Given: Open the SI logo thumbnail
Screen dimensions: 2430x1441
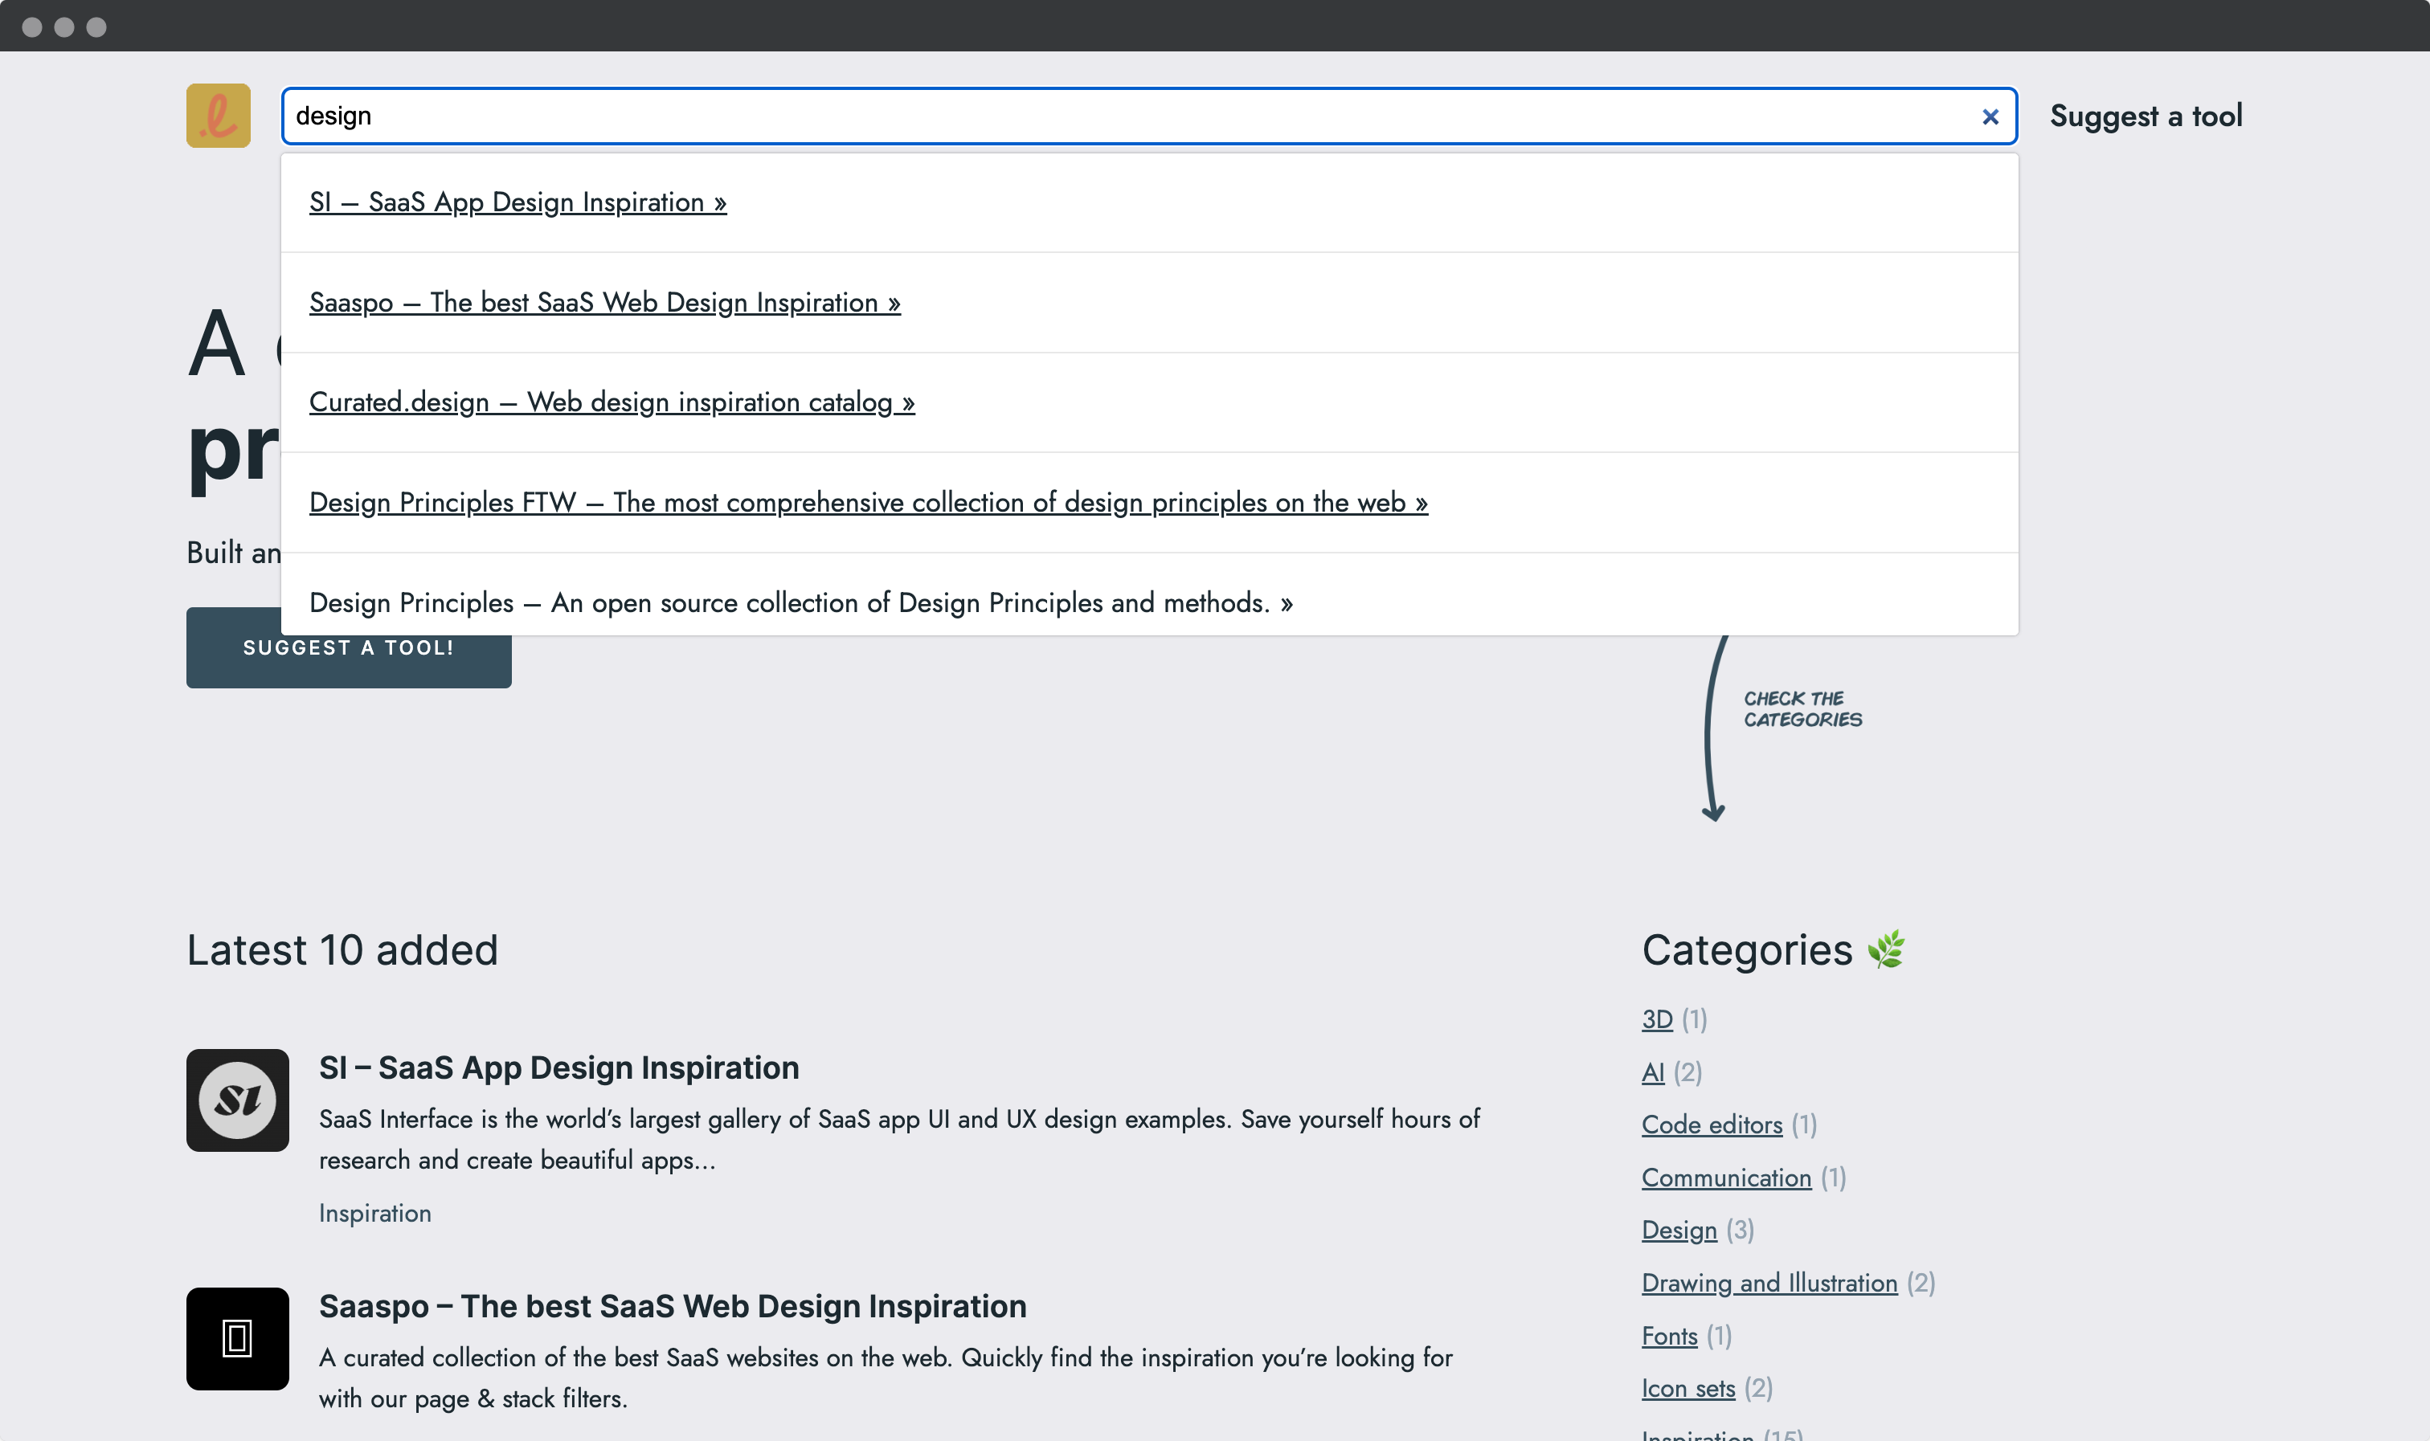Looking at the screenshot, I should [x=237, y=1100].
